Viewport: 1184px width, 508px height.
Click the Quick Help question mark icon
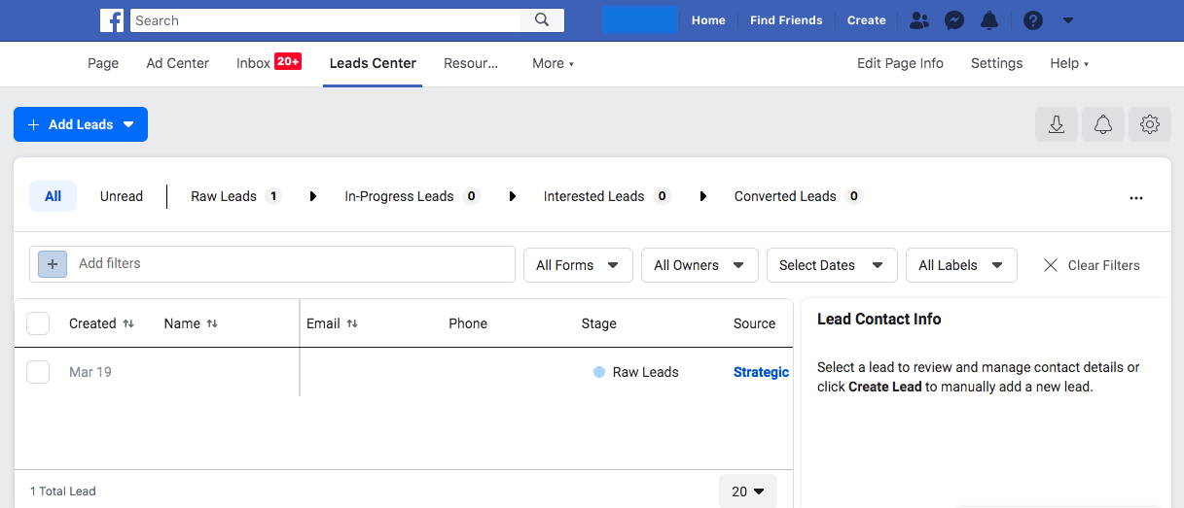[x=1033, y=20]
